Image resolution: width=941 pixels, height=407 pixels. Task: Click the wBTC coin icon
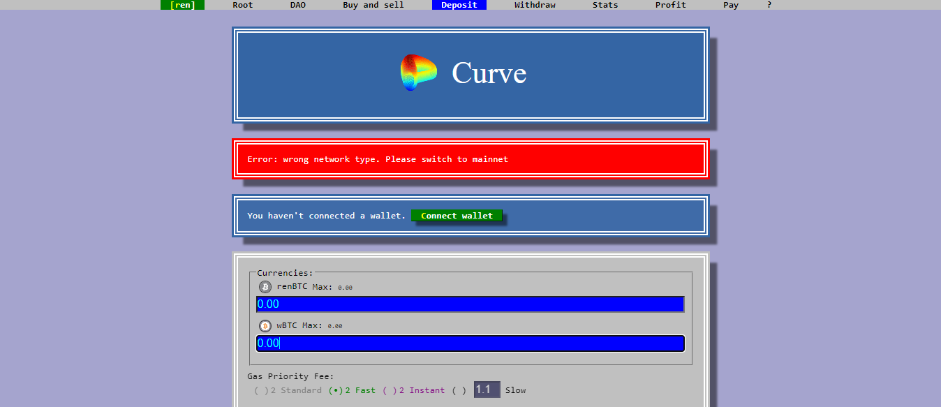coord(265,326)
